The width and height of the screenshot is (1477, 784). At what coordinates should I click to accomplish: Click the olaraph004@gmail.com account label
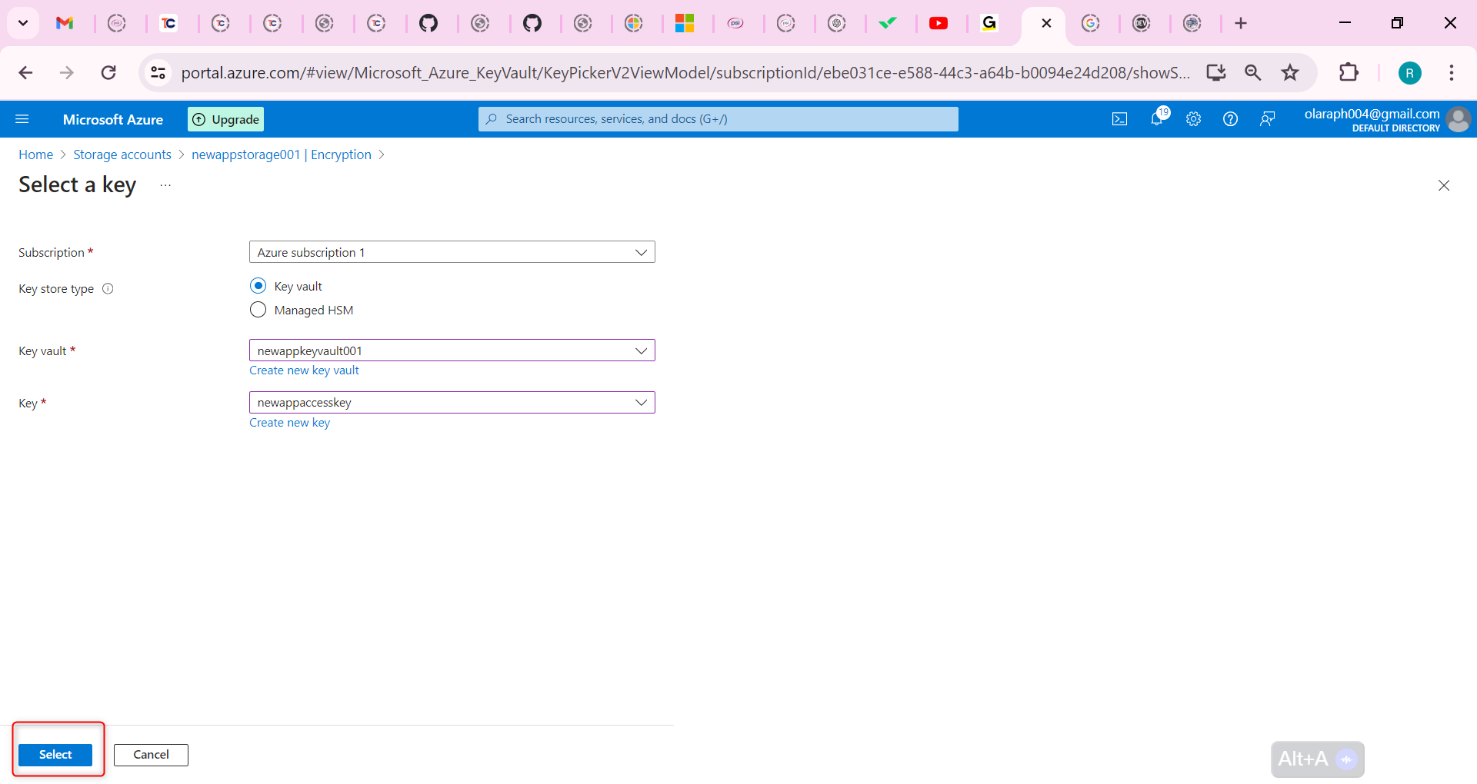[x=1372, y=114]
